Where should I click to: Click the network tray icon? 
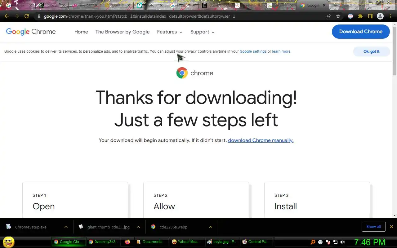point(335,242)
